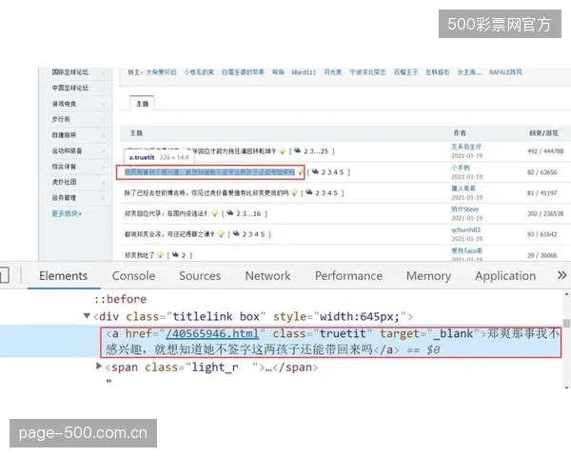This screenshot has width=571, height=457.
Task: Open the 综合体育 sidebar category
Action: [x=64, y=167]
